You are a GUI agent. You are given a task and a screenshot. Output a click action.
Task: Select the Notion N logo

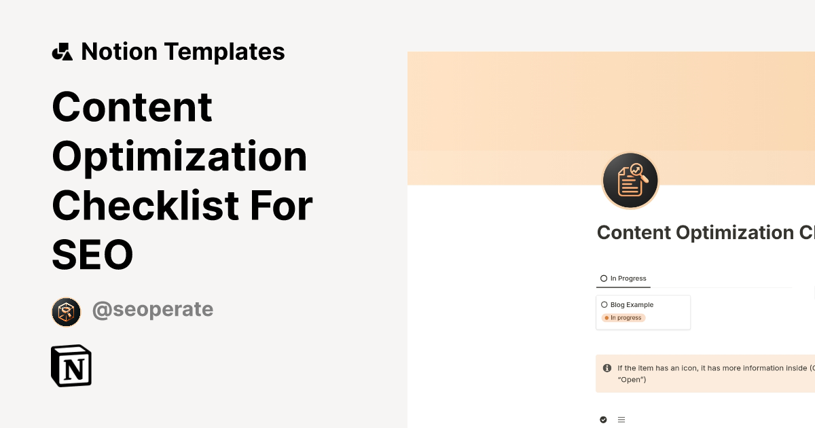pos(71,365)
